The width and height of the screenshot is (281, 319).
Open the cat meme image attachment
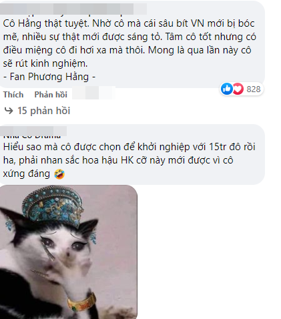coord(69,252)
